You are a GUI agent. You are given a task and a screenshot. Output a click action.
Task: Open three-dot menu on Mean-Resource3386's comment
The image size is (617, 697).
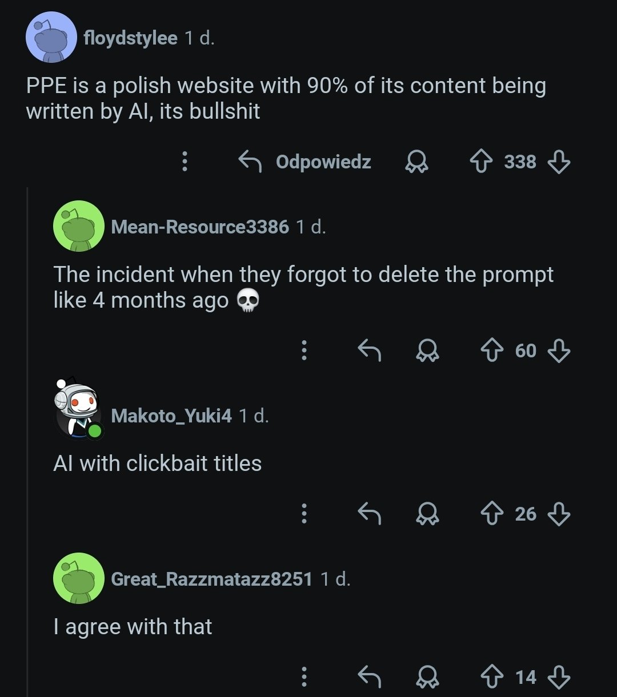click(304, 350)
